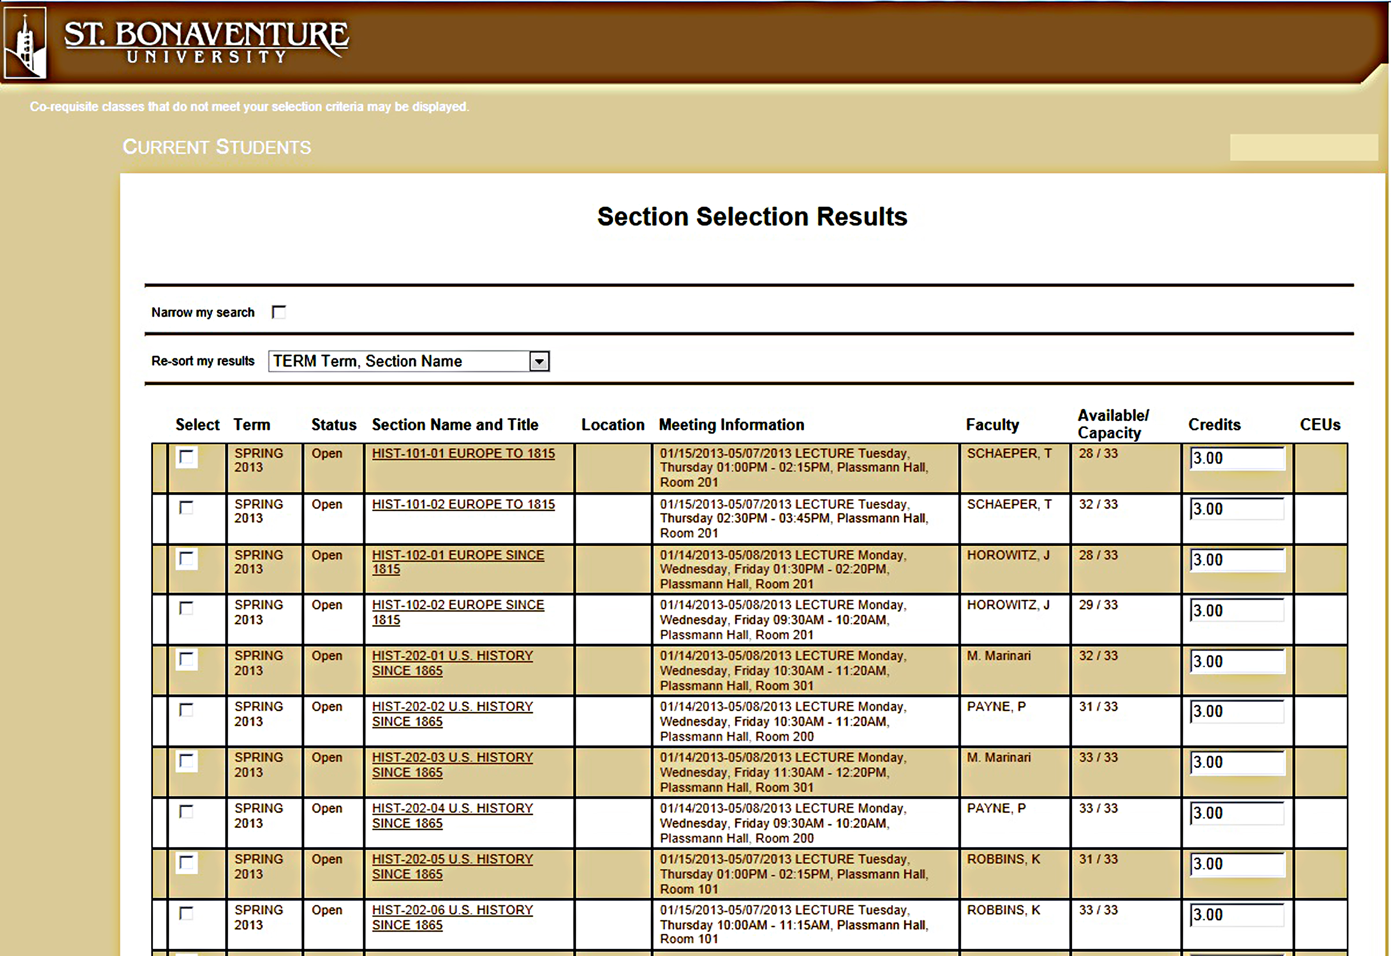Click the Meeting Information column header
This screenshot has height=956, width=1391.
coord(732,425)
